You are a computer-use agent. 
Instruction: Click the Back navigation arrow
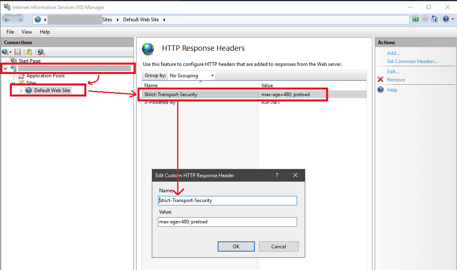pos(6,19)
